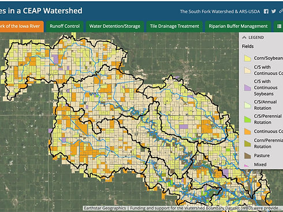Click the 'Fields' legend heading
Screen dimensions: 283x212
pos(248,46)
